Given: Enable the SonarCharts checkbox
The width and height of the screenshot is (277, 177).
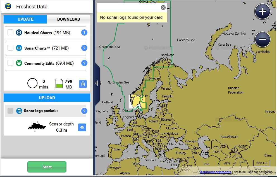Looking at the screenshot, I should pyautogui.click(x=10, y=48).
